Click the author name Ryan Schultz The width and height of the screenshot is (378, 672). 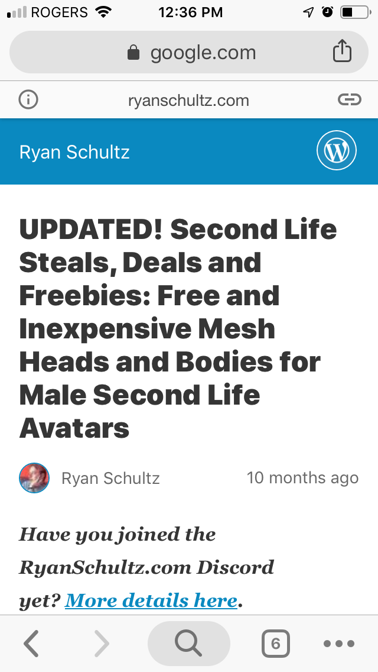(x=110, y=478)
